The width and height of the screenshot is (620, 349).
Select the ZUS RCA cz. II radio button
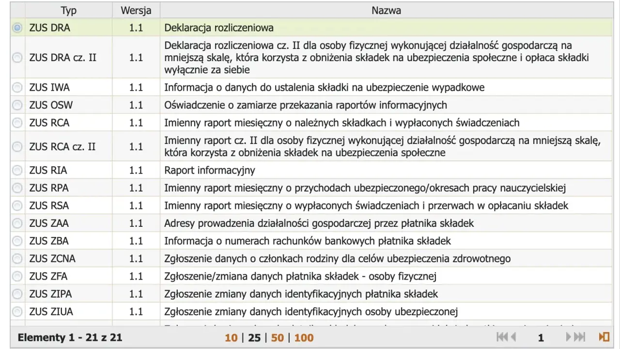17,146
